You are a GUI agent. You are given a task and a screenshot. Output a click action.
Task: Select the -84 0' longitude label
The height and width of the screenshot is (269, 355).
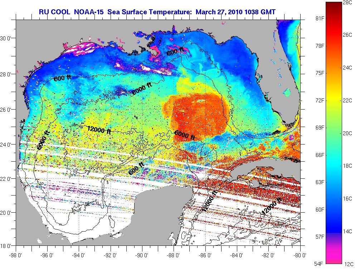[237, 255]
